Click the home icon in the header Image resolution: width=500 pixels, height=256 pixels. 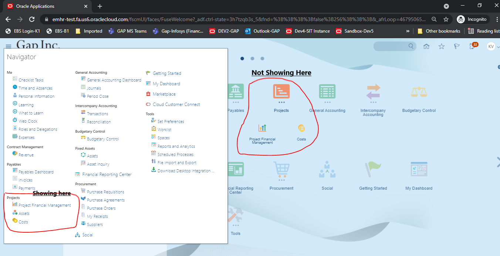(426, 46)
